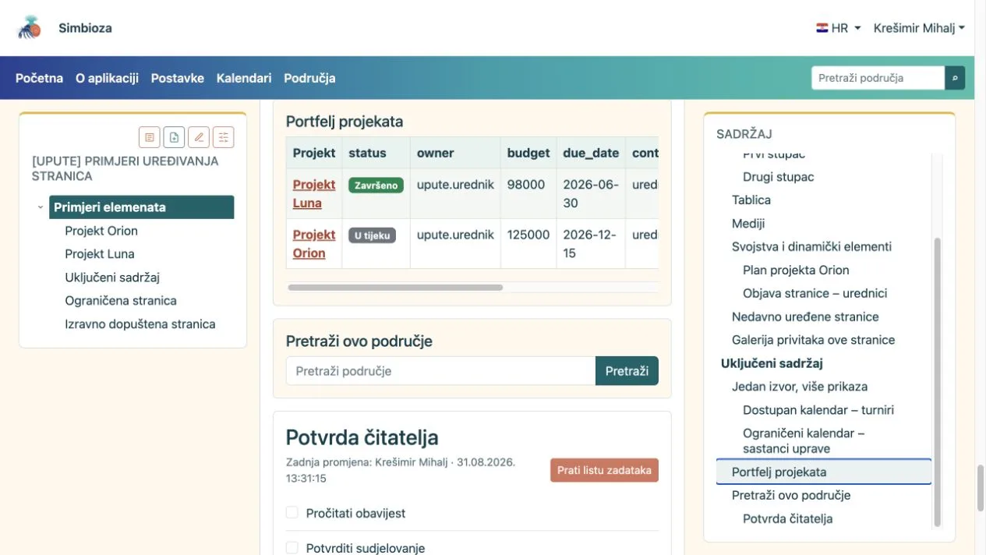Select 'Projekt Luna' in the tree
Screen dimensions: 986x555
pos(100,254)
